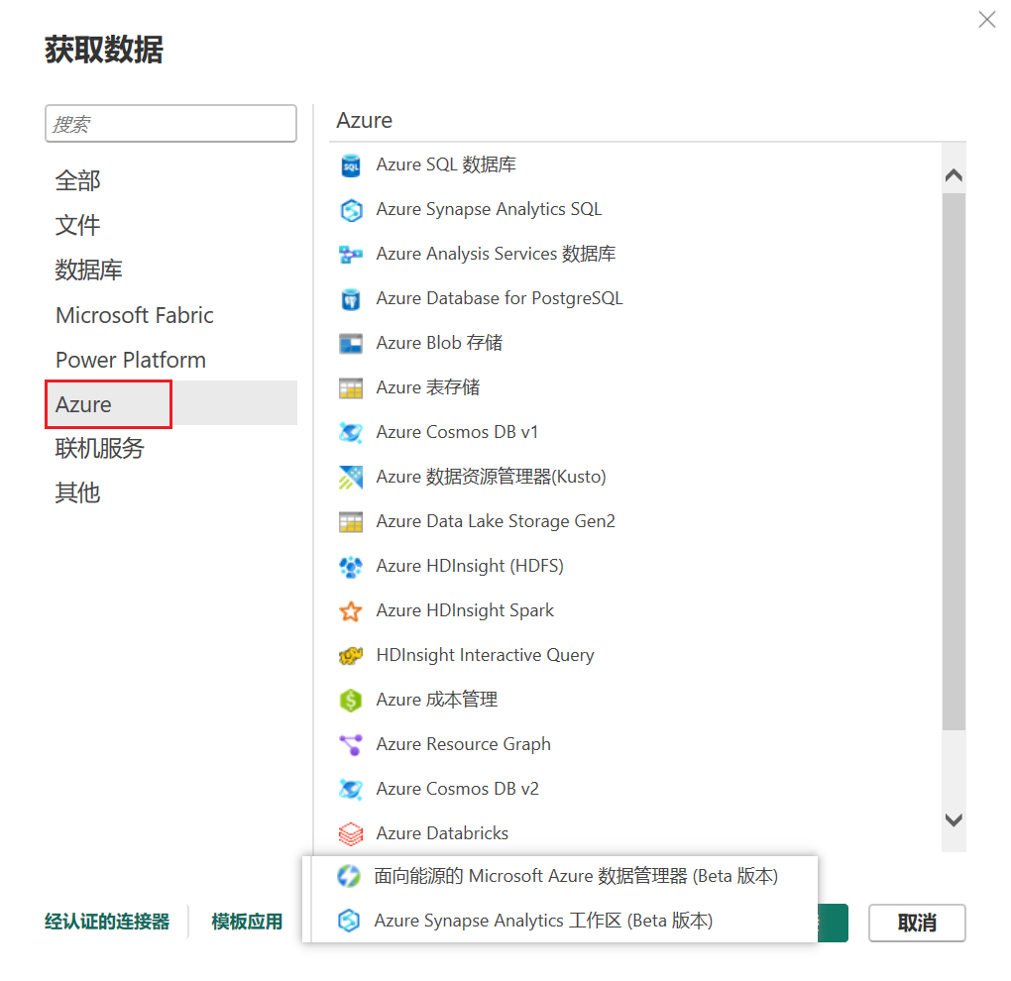This screenshot has width=1011, height=981.
Task: Open the 数据库 category
Action: point(89,271)
